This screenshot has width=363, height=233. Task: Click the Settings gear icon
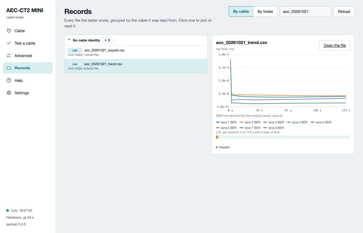pyautogui.click(x=9, y=93)
